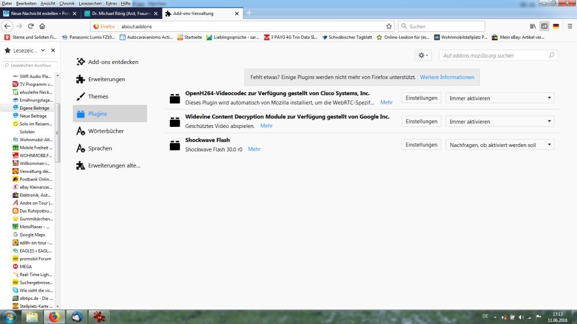Open Einstellungen for OpenH264 plugin
This screenshot has width=577, height=324.
421,98
